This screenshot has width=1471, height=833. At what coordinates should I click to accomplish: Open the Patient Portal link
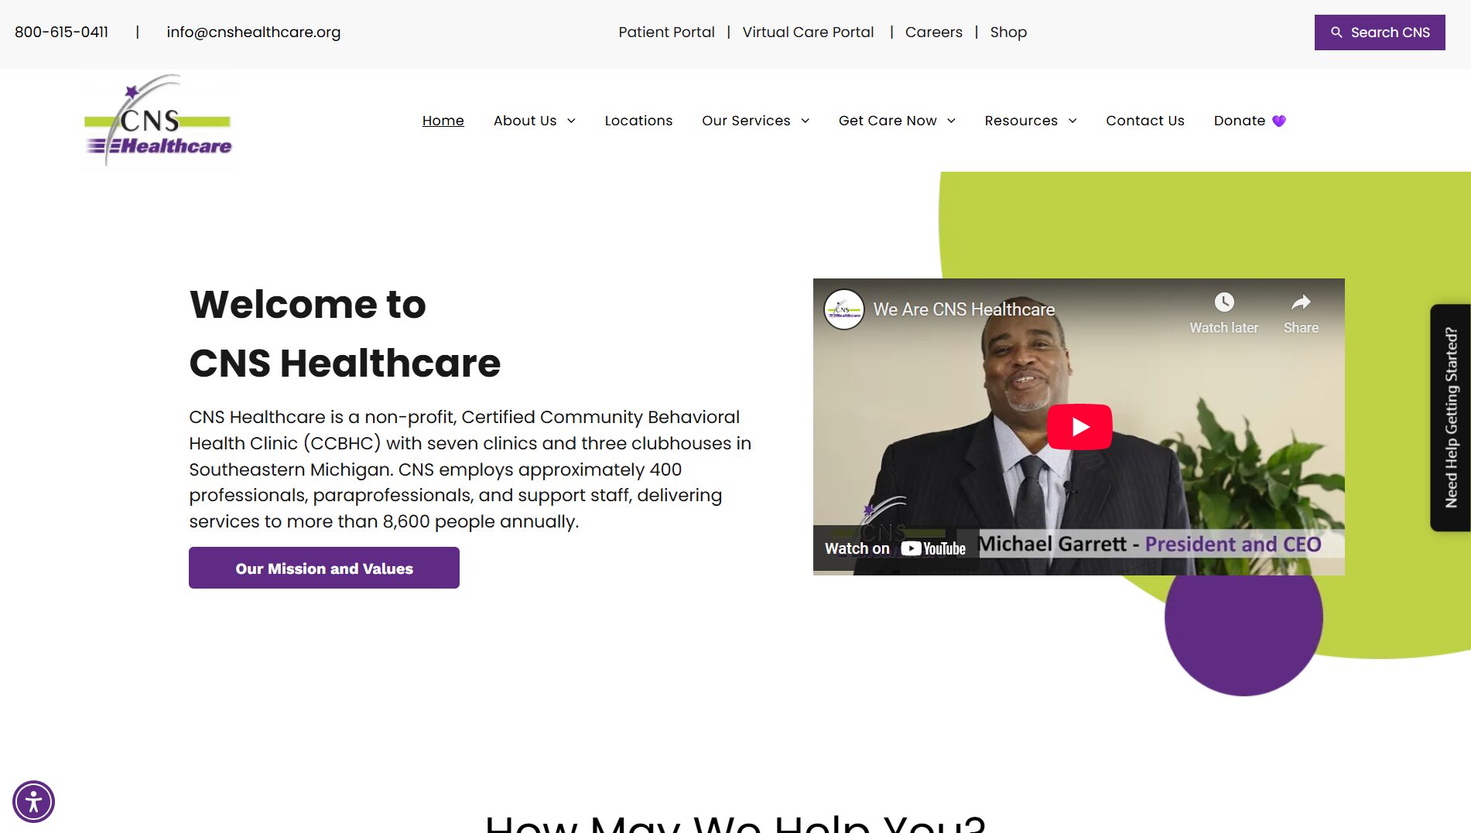click(666, 32)
